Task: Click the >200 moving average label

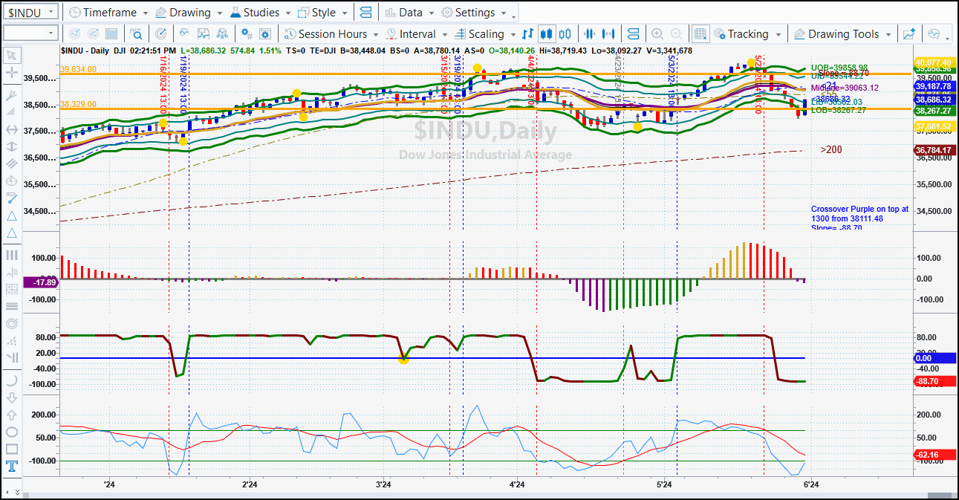Action: [831, 150]
